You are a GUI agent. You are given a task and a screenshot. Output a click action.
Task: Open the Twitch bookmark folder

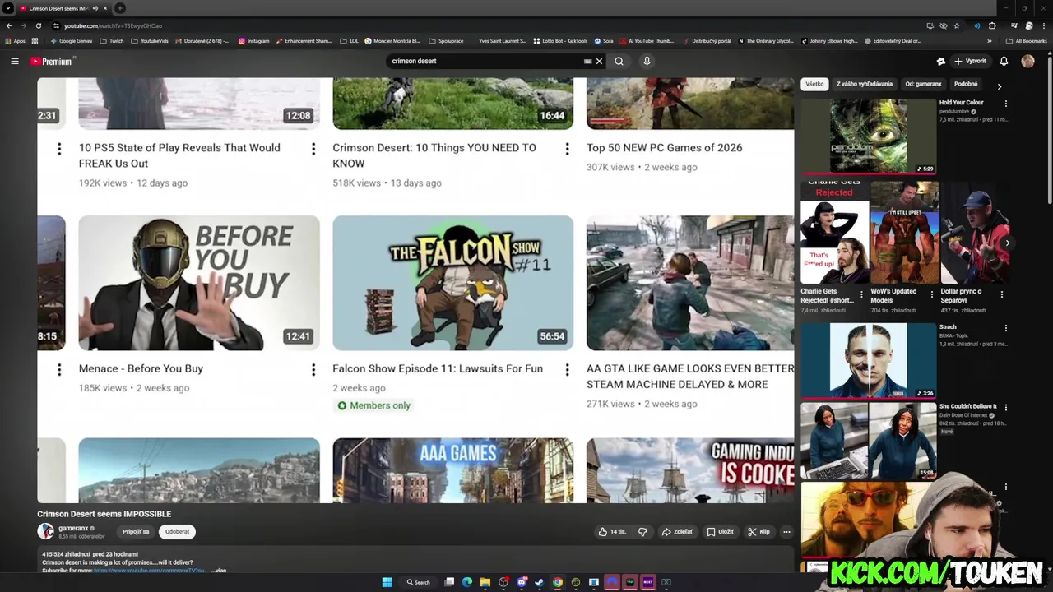[112, 40]
